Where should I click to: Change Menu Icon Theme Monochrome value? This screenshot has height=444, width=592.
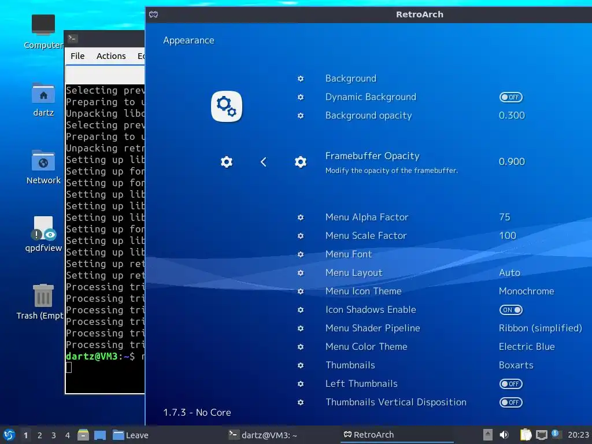click(x=527, y=291)
